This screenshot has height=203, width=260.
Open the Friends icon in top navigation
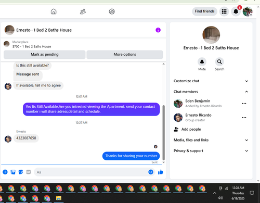coord(83,11)
